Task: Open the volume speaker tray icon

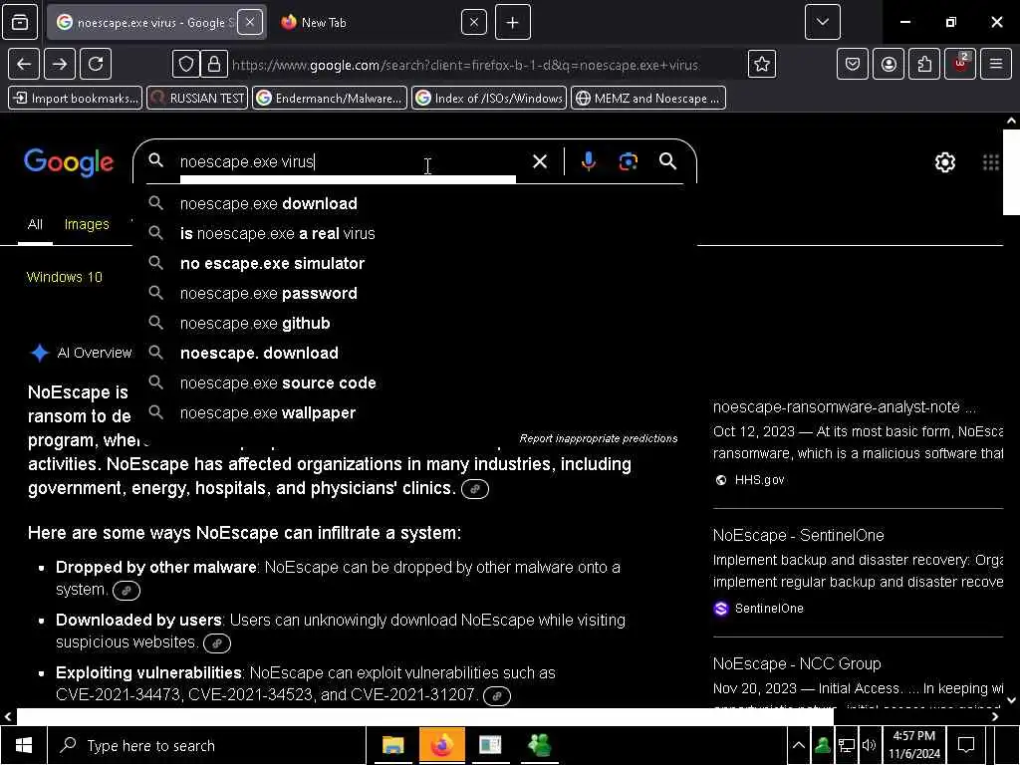Action: point(869,745)
